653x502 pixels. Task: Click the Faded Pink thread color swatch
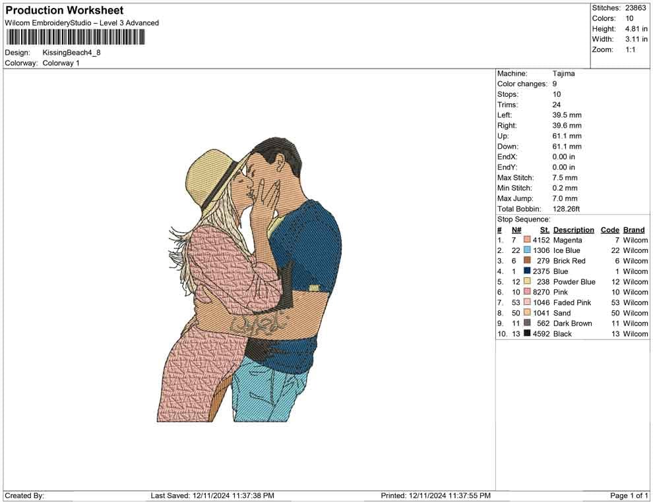[527, 302]
